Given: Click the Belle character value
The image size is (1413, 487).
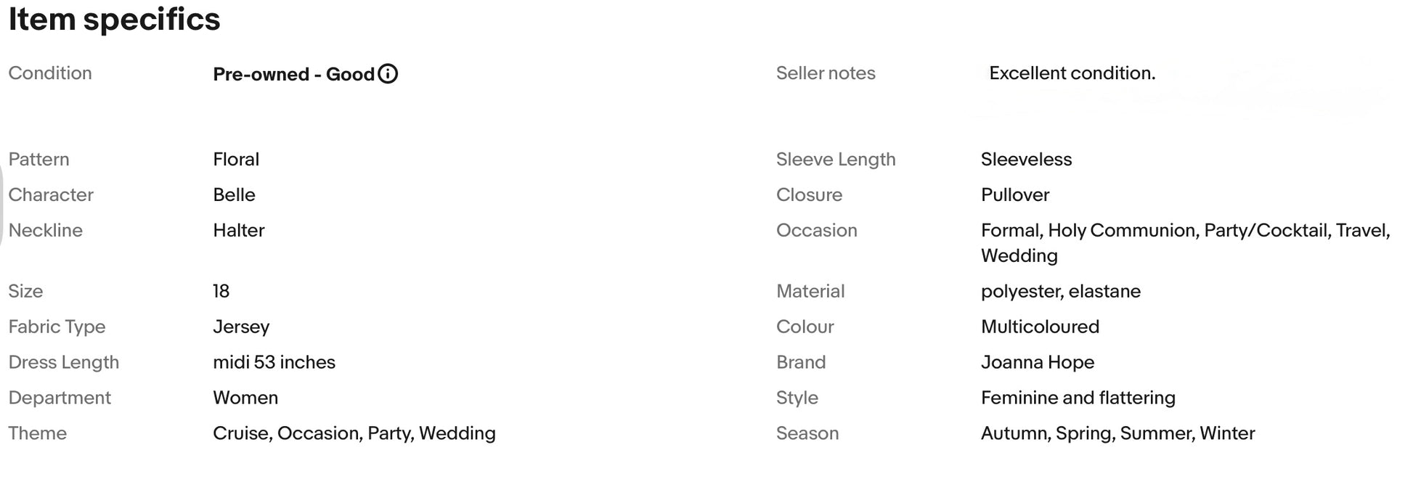Looking at the screenshot, I should click(x=234, y=195).
